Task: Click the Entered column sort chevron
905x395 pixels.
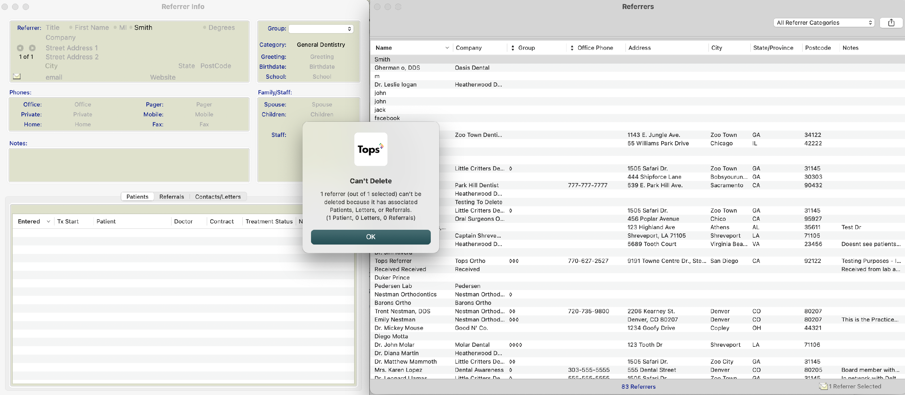Action: coord(49,222)
